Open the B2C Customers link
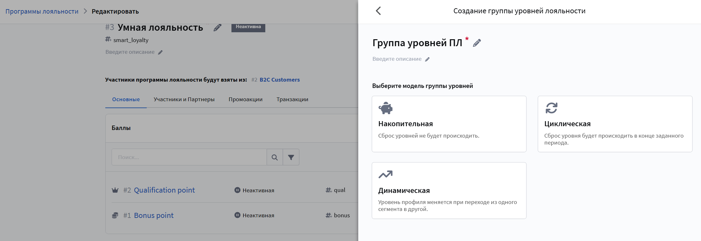 (x=280, y=80)
